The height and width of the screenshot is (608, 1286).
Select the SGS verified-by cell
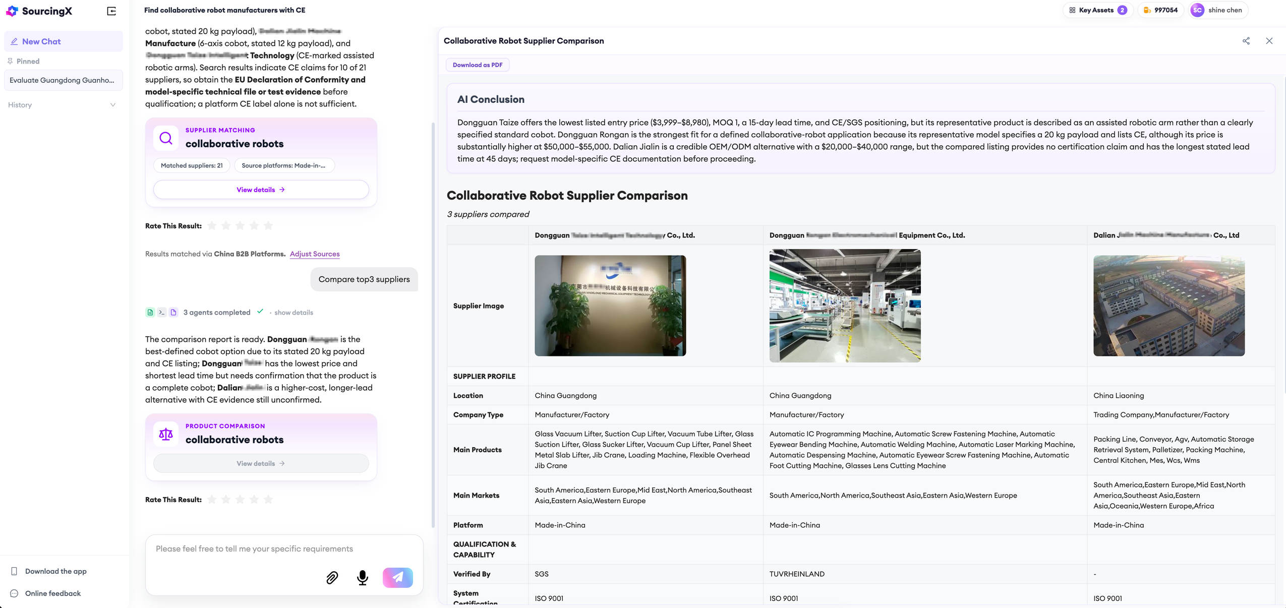pyautogui.click(x=646, y=574)
